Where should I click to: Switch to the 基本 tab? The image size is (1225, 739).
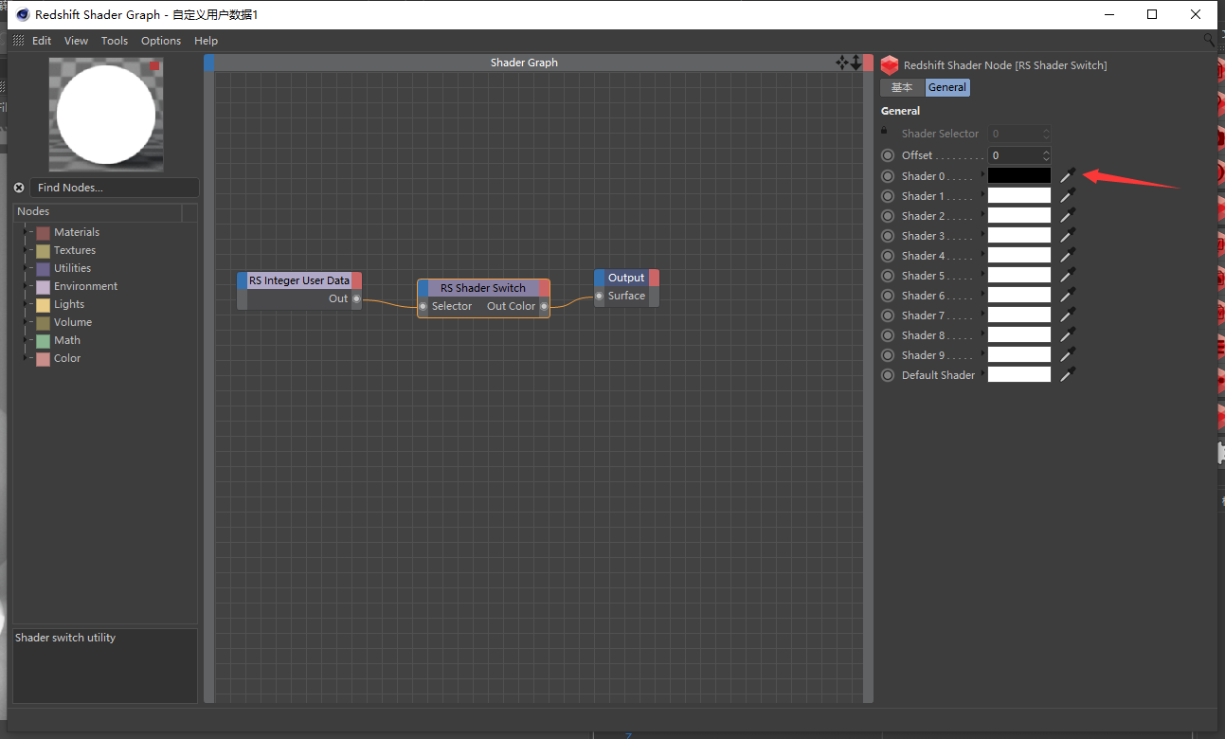(x=902, y=87)
